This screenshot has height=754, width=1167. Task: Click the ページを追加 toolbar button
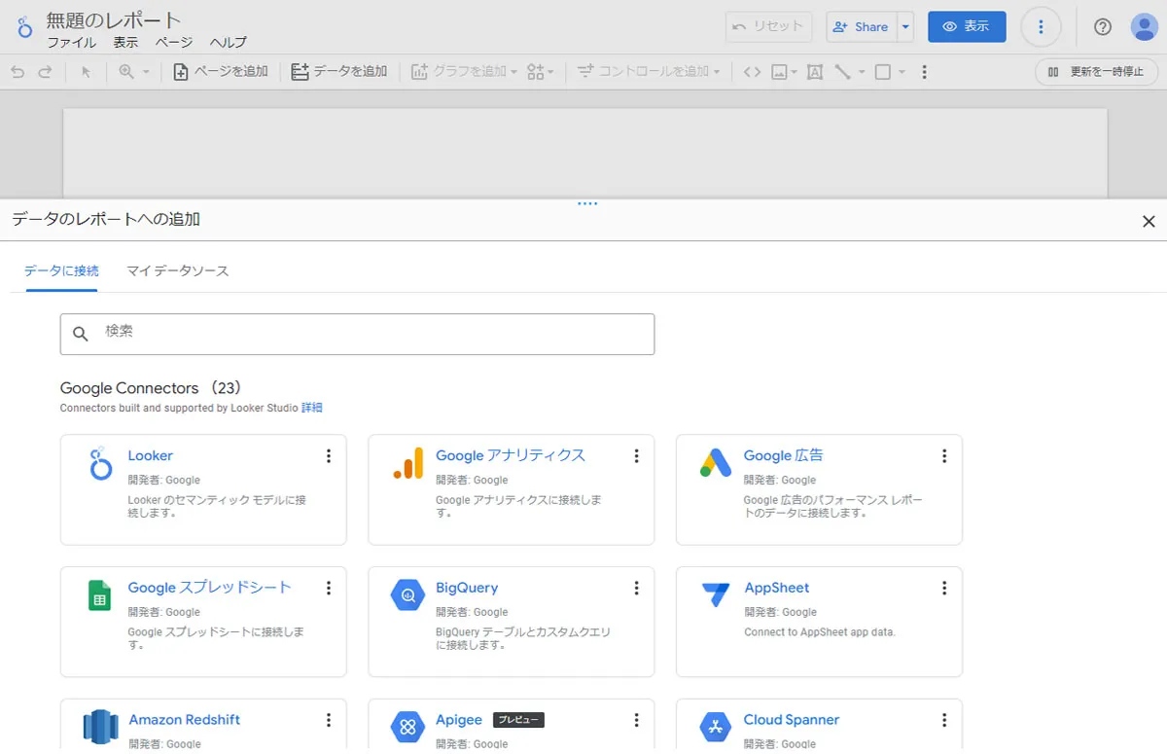[x=221, y=72]
